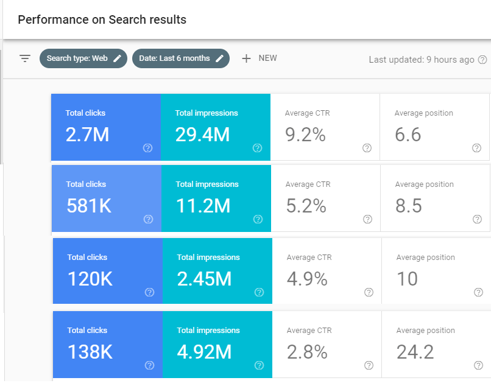491x386 pixels.
Task: Click pencil icon on Date chip
Action: [220, 58]
